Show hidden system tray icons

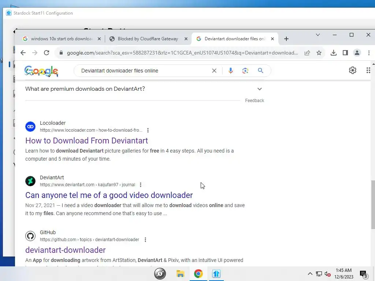(310, 274)
